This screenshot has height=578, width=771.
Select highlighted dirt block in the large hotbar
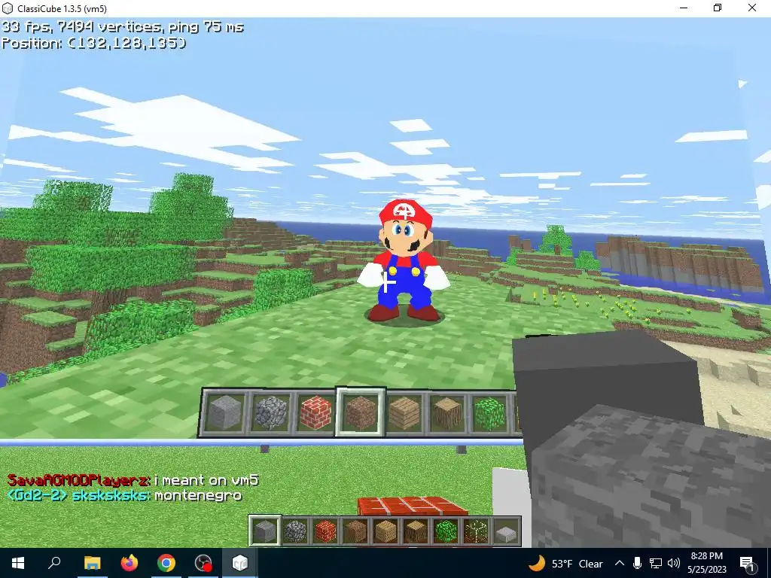pyautogui.click(x=361, y=412)
